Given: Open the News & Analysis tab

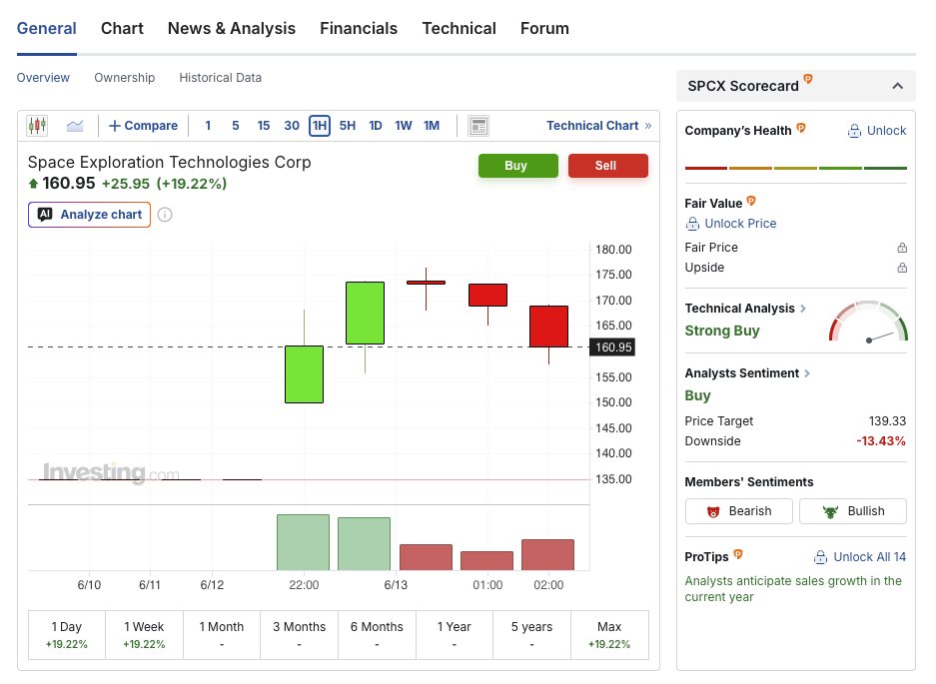Looking at the screenshot, I should [232, 29].
